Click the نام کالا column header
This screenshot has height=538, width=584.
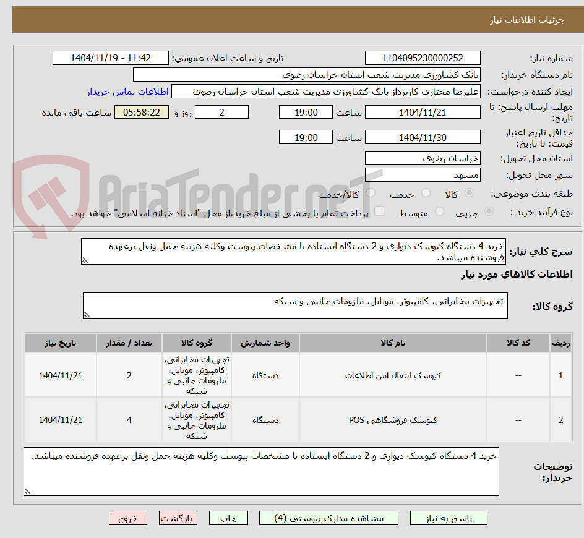click(x=393, y=343)
